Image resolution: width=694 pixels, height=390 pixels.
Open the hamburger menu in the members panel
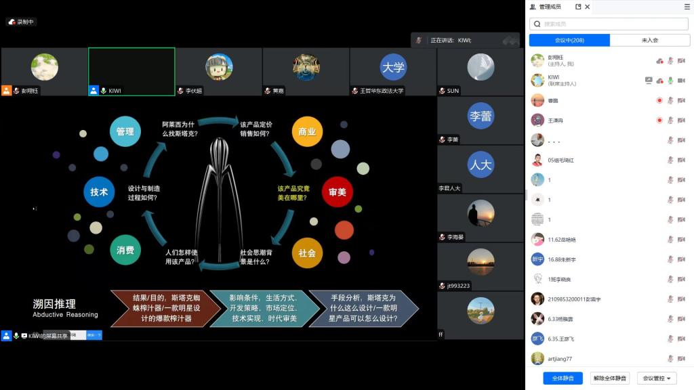click(x=687, y=7)
